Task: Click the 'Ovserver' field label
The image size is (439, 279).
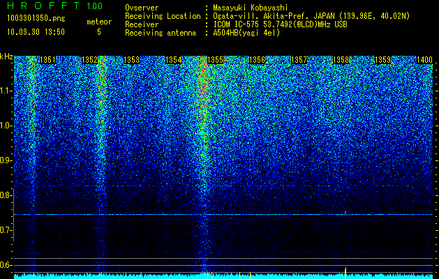Action: pos(142,8)
